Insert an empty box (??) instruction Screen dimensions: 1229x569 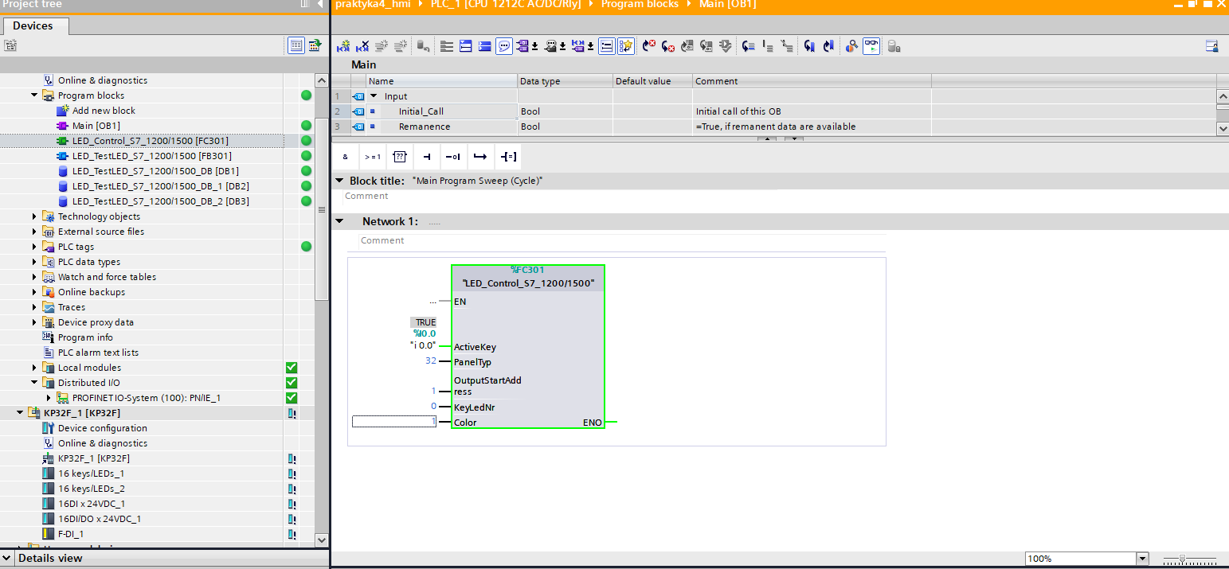400,157
